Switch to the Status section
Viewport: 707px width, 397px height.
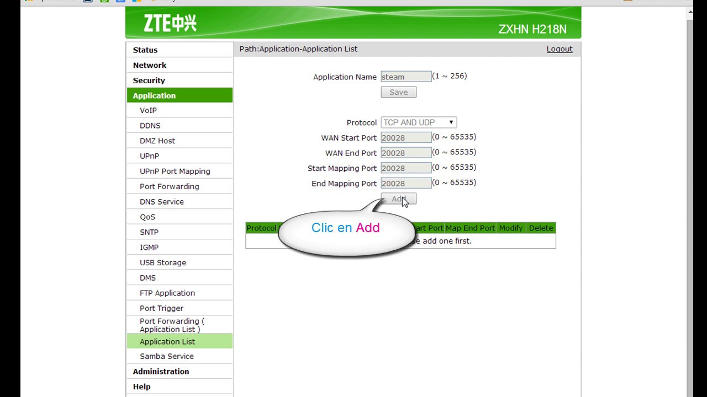[x=145, y=50]
